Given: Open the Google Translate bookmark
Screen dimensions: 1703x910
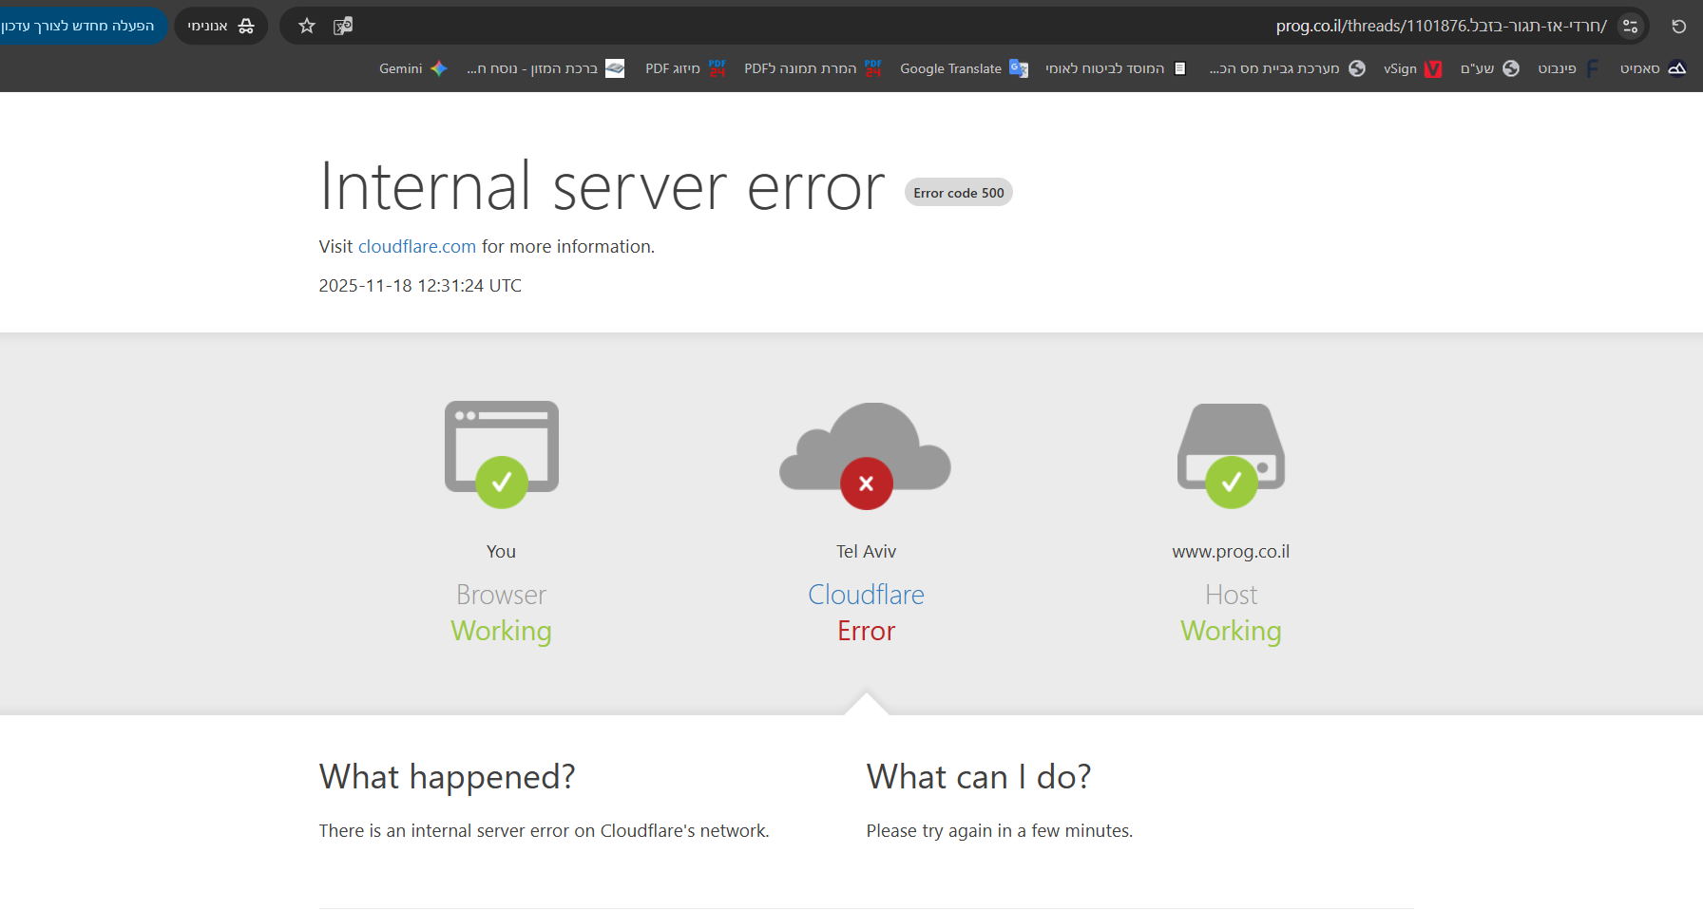Looking at the screenshot, I should [964, 68].
